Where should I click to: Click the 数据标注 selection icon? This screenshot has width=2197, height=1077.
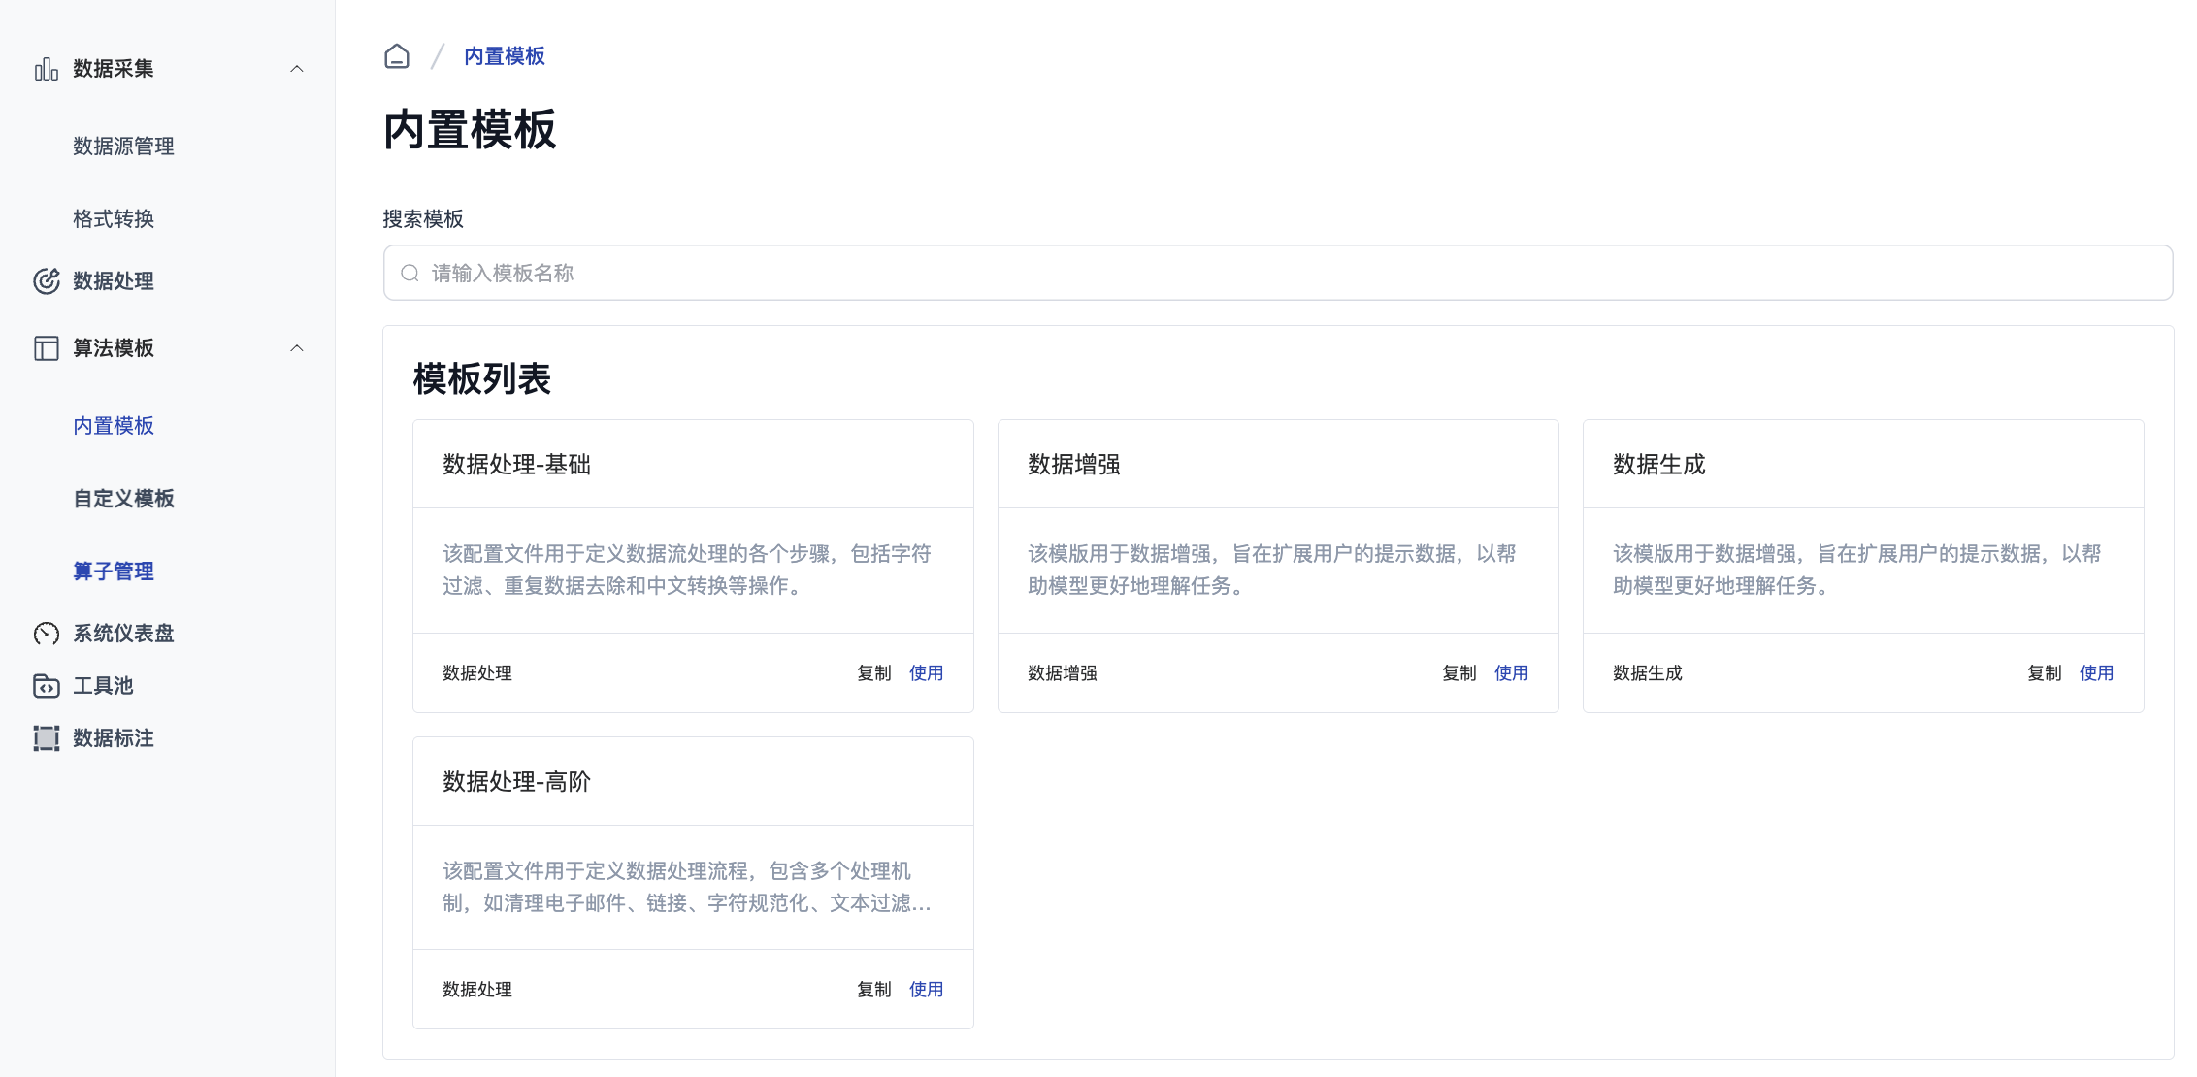(x=46, y=738)
